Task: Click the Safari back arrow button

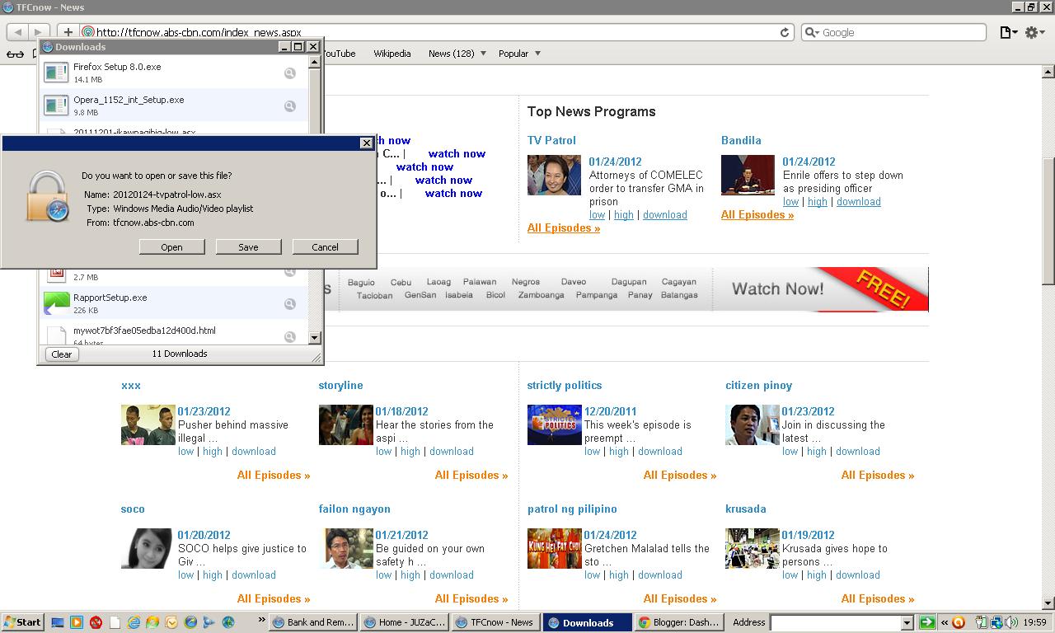Action: pyautogui.click(x=18, y=32)
